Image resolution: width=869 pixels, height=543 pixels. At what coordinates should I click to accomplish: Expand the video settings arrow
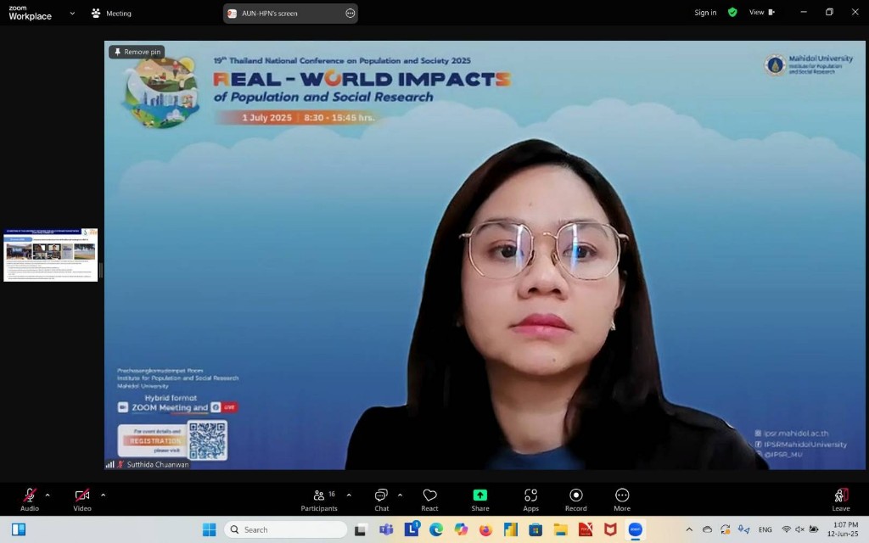104,495
